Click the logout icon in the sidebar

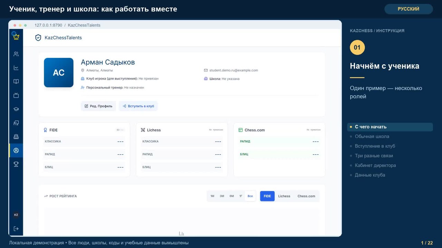(16, 229)
